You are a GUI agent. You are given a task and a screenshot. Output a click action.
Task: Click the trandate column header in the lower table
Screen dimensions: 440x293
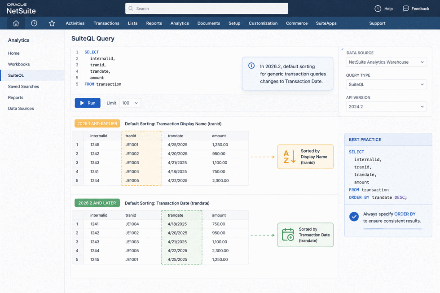176,215
